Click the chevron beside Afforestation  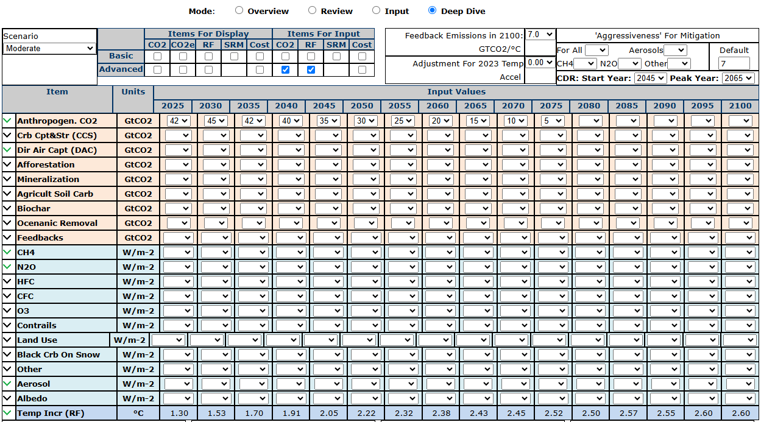[7, 164]
